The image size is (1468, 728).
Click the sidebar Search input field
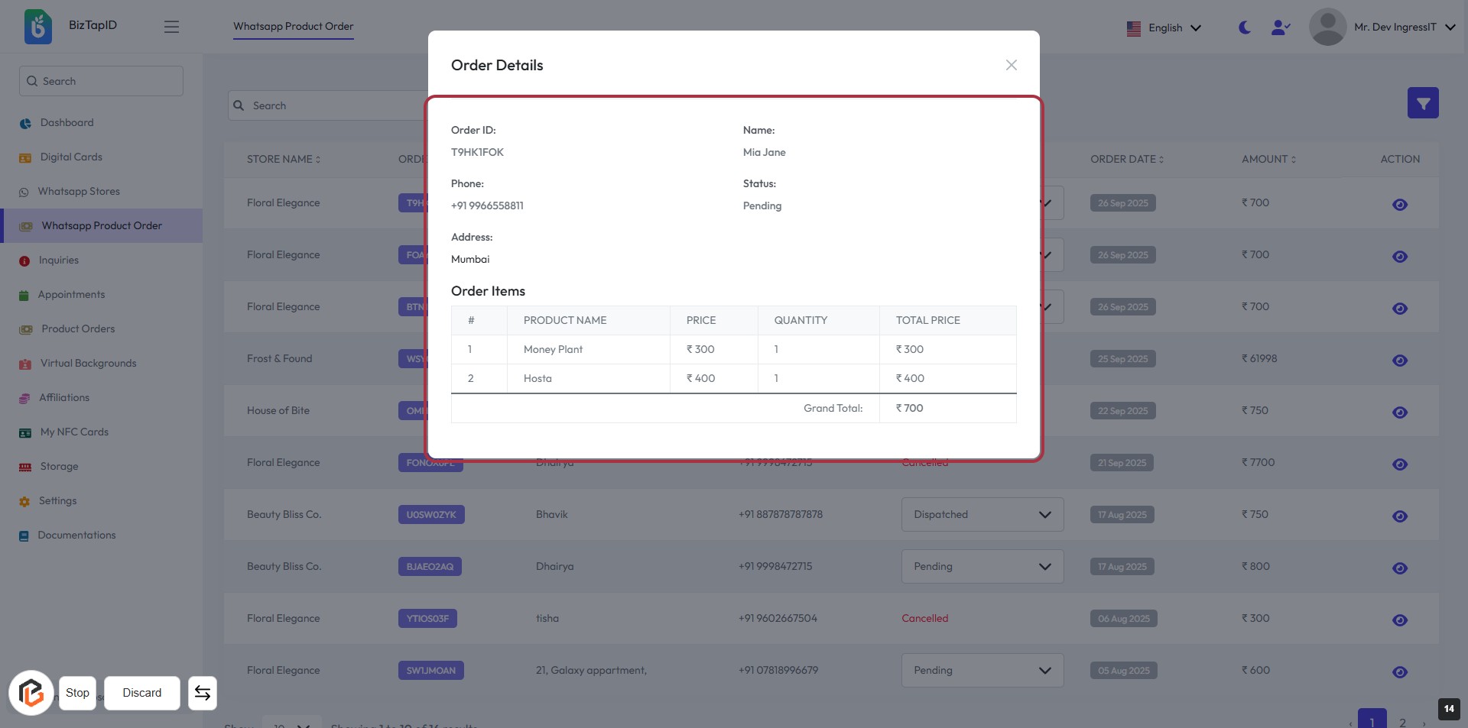(101, 81)
